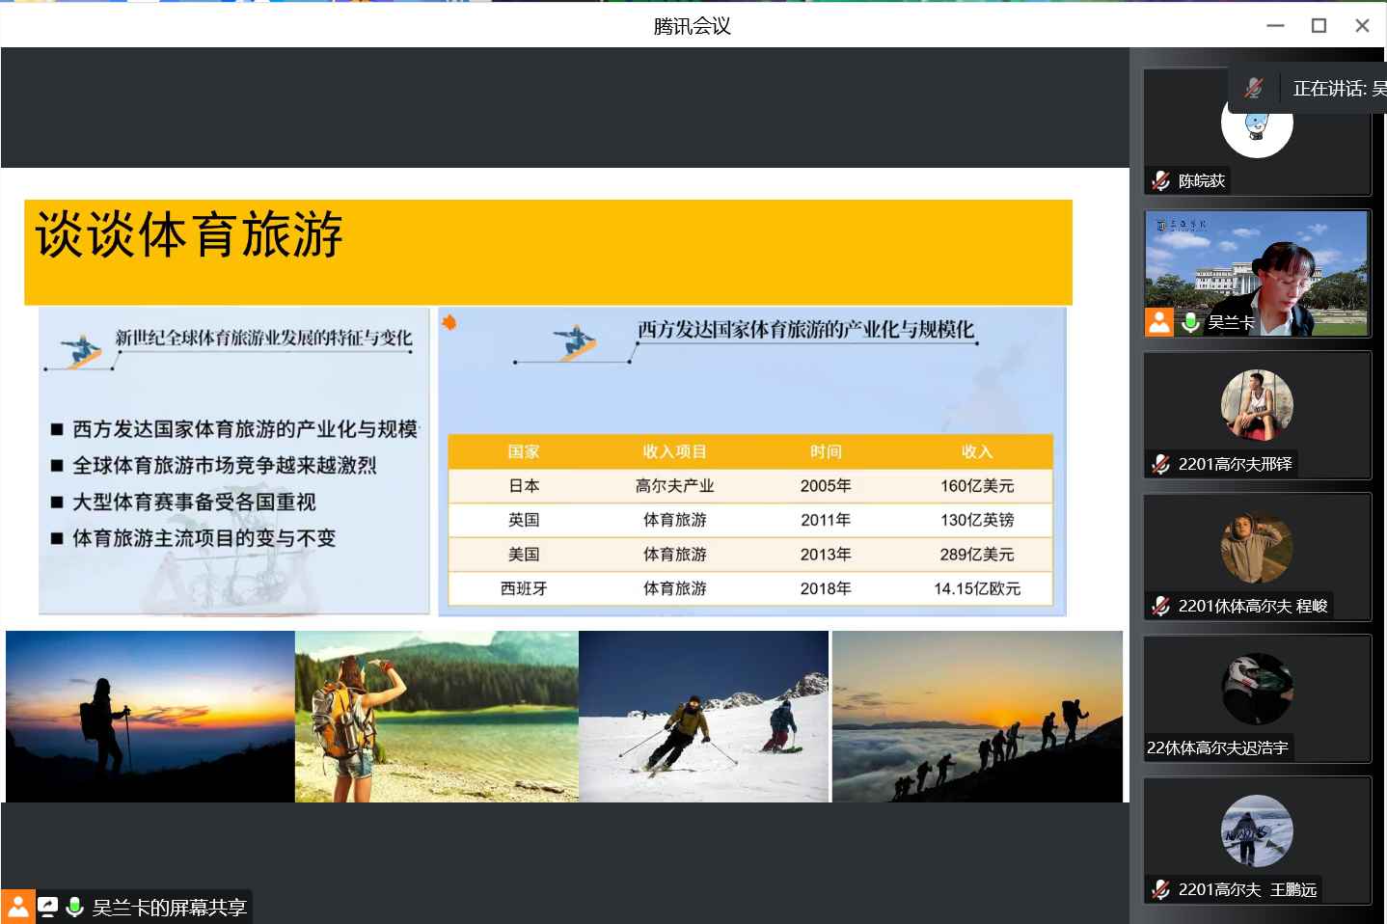Viewport: 1387px width, 924px height.
Task: Click the snowboarder avatar of 王鹏远
Action: coord(1256,830)
